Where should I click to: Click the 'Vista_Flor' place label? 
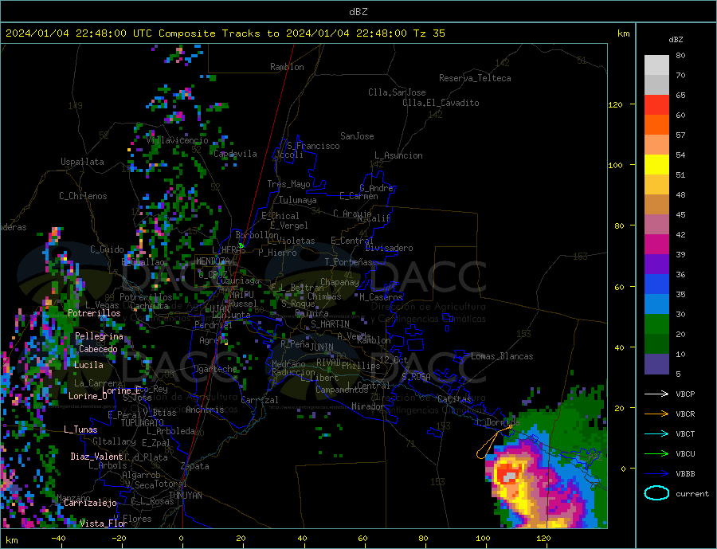(x=104, y=524)
